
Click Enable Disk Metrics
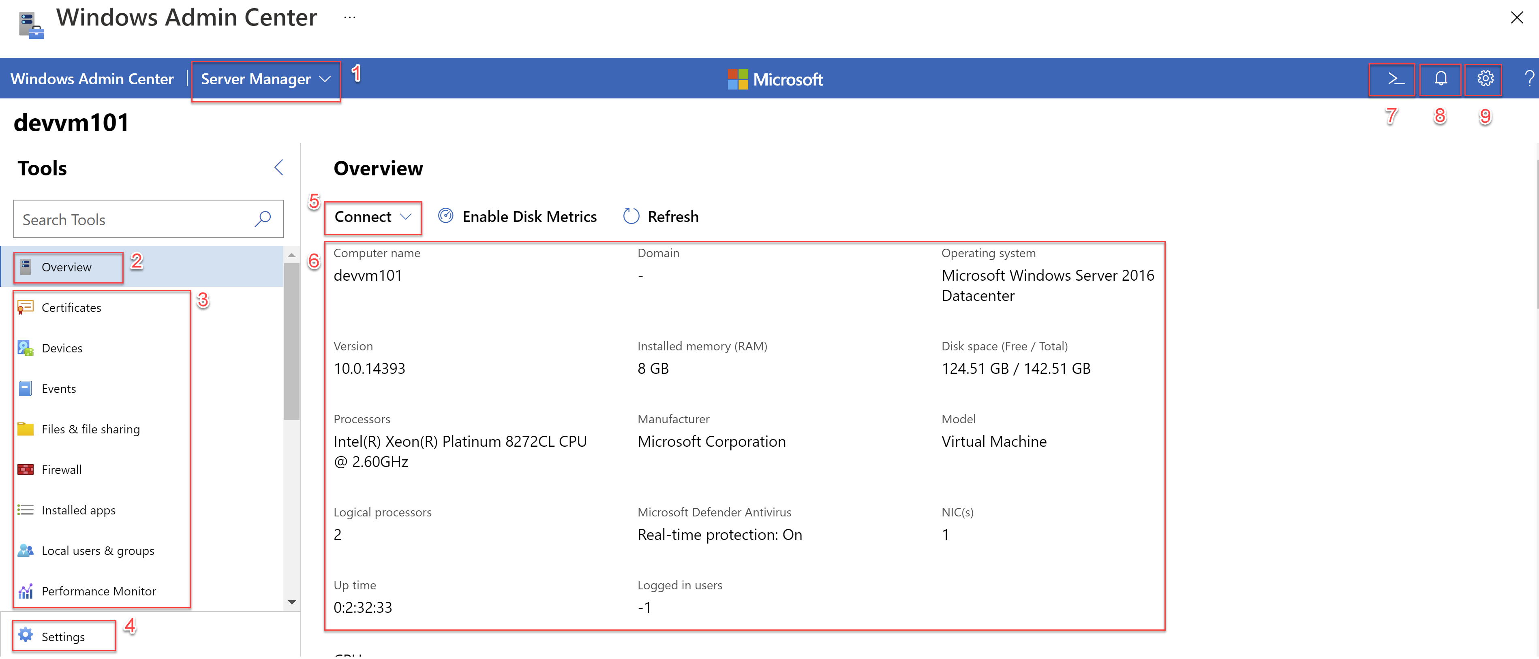click(517, 217)
